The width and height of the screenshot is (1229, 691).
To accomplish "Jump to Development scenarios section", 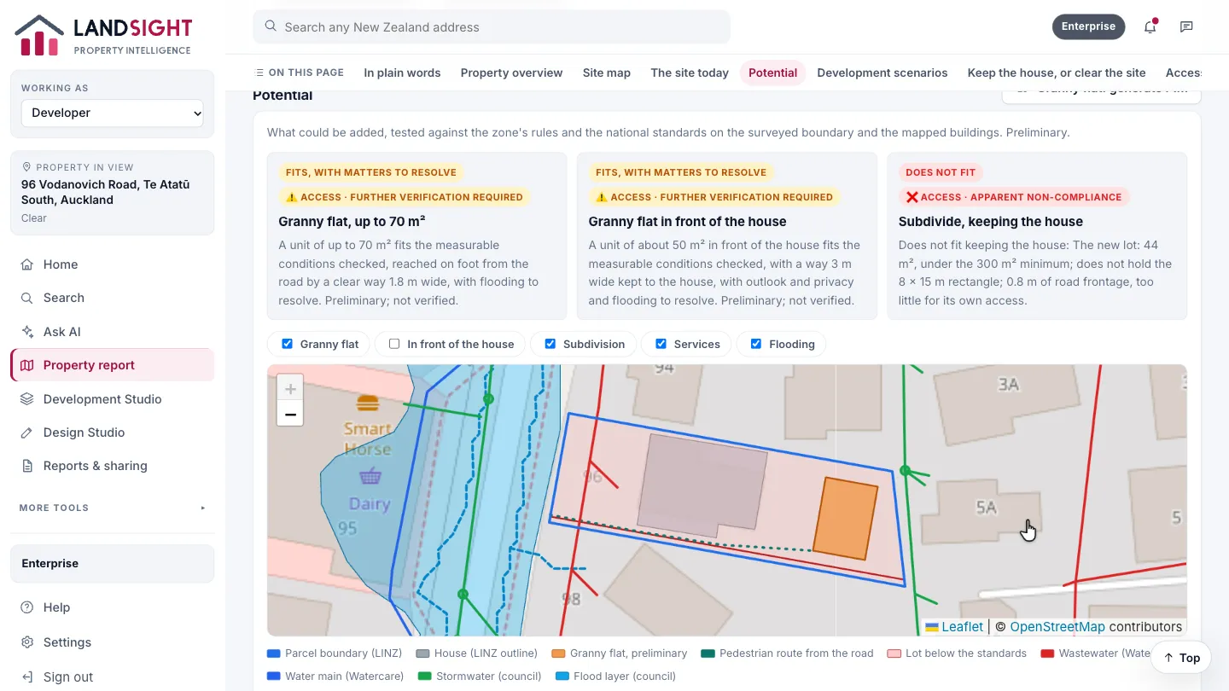I will pos(882,73).
